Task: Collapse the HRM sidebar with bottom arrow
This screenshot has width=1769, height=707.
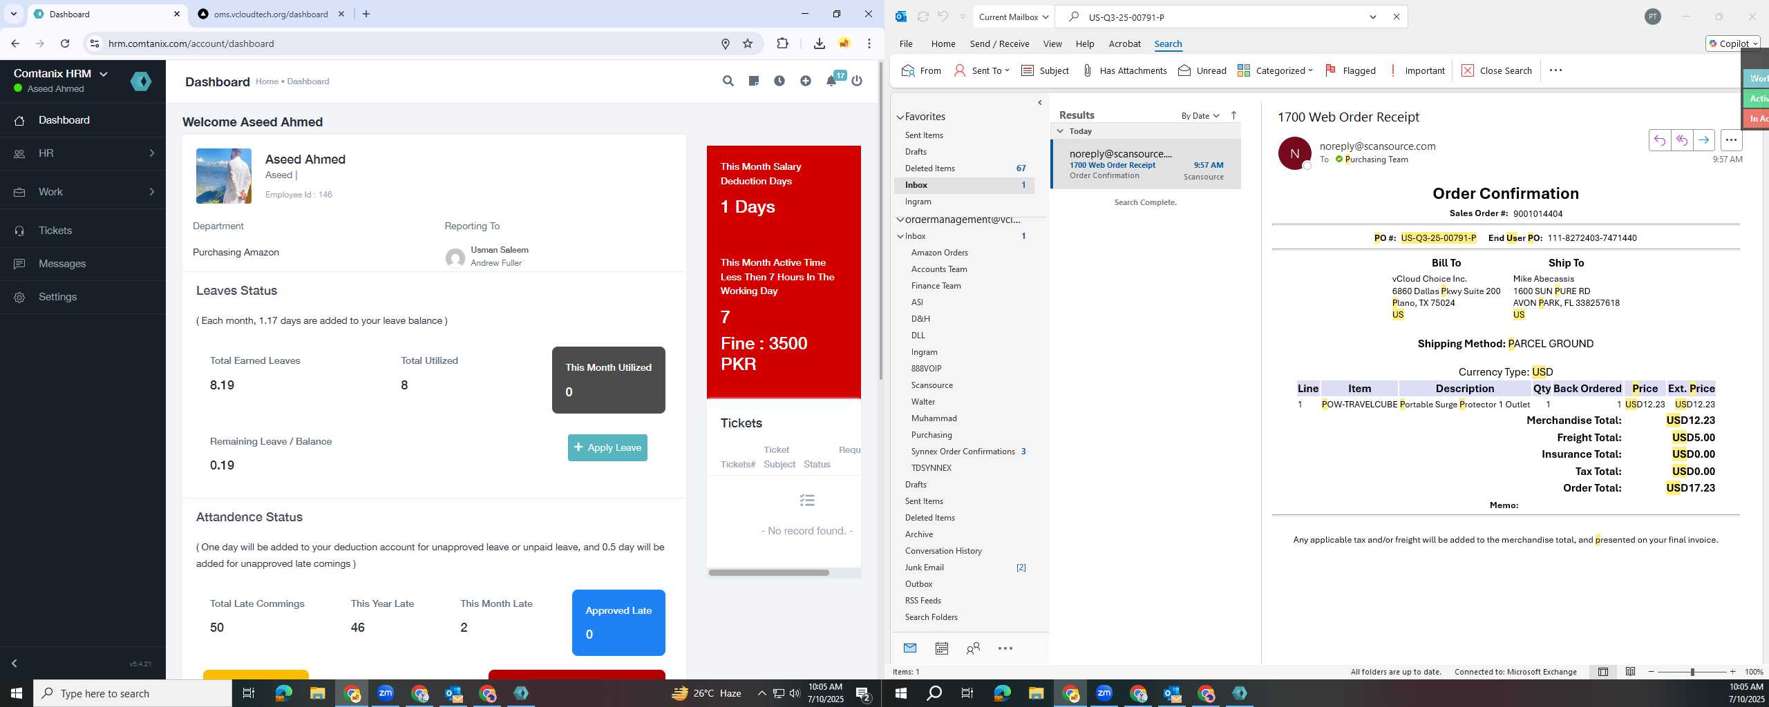Action: pyautogui.click(x=14, y=664)
